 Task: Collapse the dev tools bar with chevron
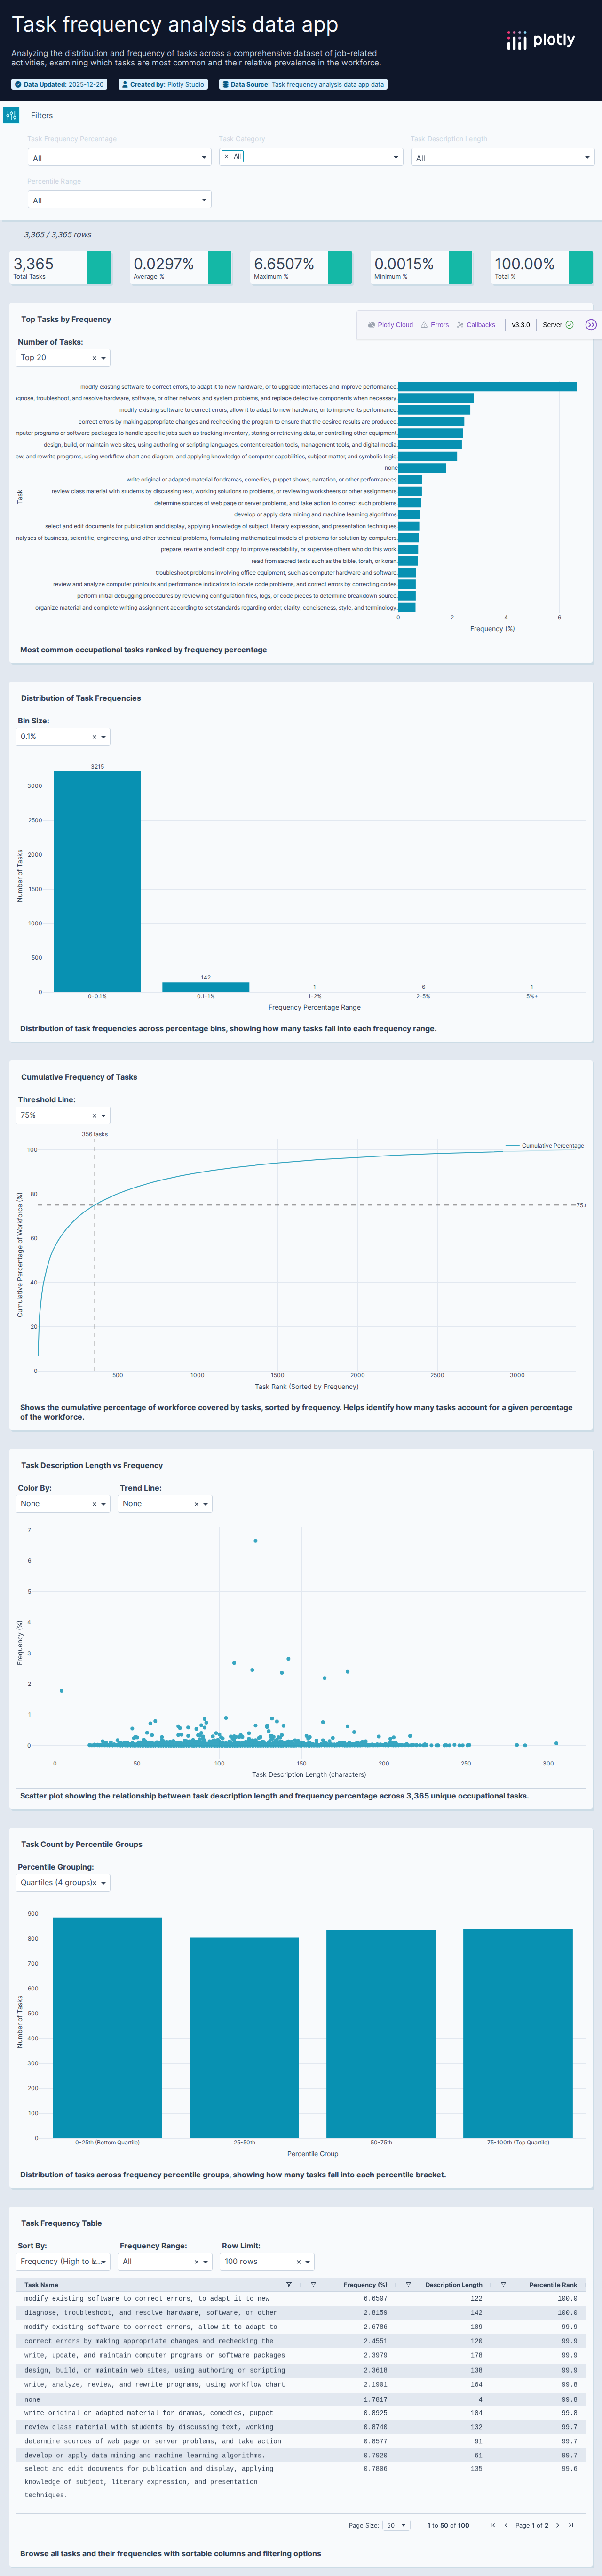pyautogui.click(x=591, y=325)
